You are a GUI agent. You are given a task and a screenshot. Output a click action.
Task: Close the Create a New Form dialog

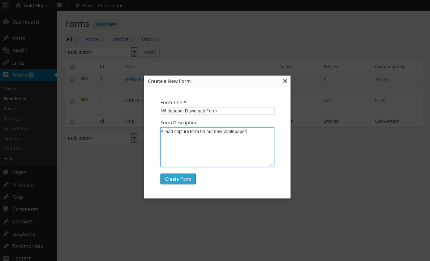[x=285, y=81]
